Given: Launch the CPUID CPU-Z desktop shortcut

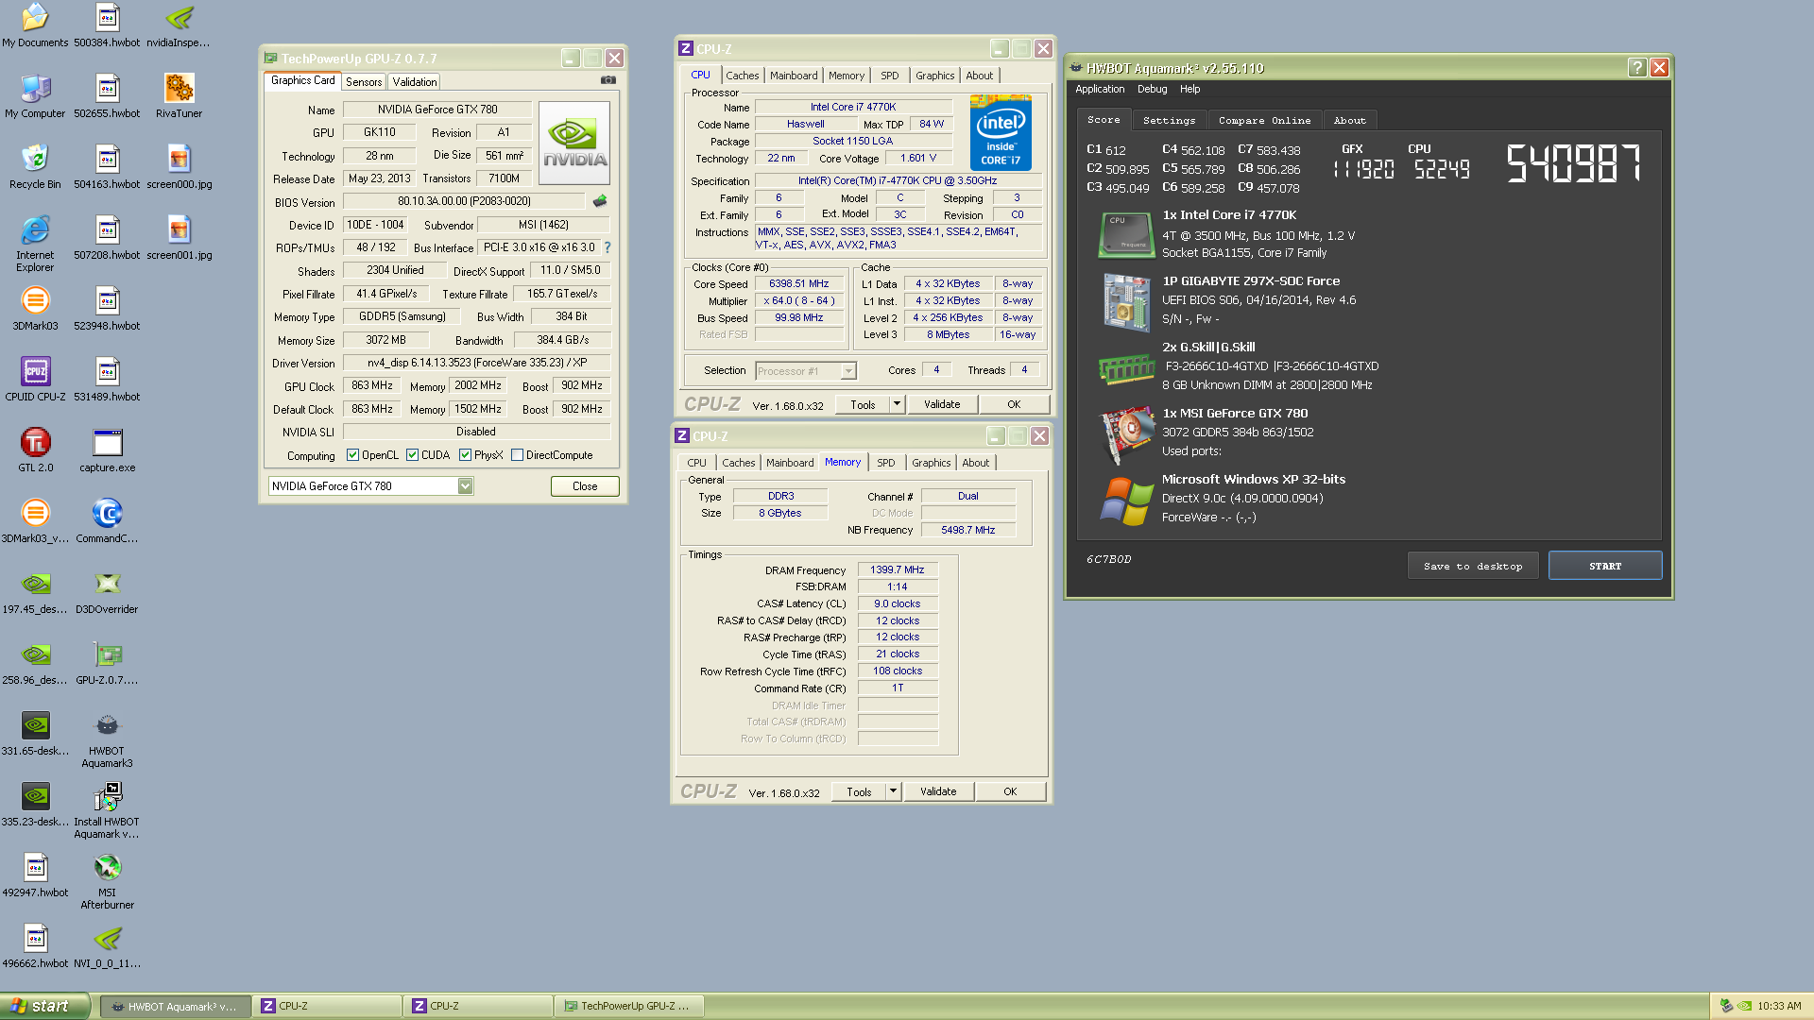Looking at the screenshot, I should (35, 379).
